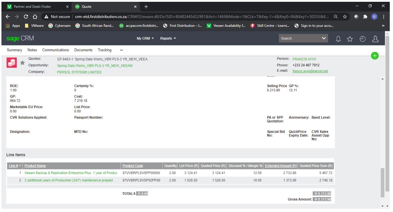Open the search type dropdown chevron
The image size is (393, 212).
point(324,38)
